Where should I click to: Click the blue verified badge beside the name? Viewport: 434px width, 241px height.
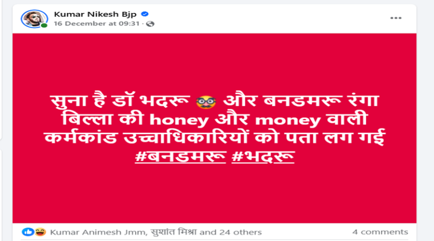point(145,14)
